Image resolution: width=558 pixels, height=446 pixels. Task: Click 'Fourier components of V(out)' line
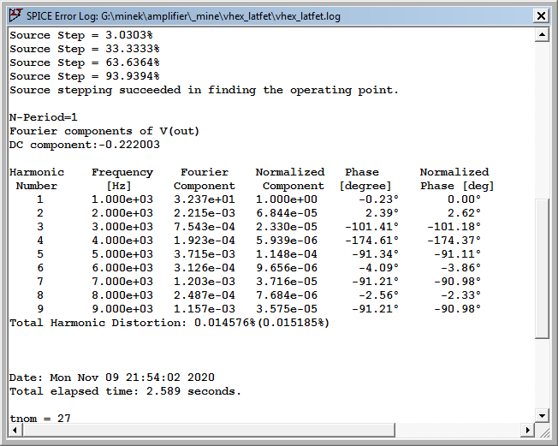pyautogui.click(x=104, y=131)
